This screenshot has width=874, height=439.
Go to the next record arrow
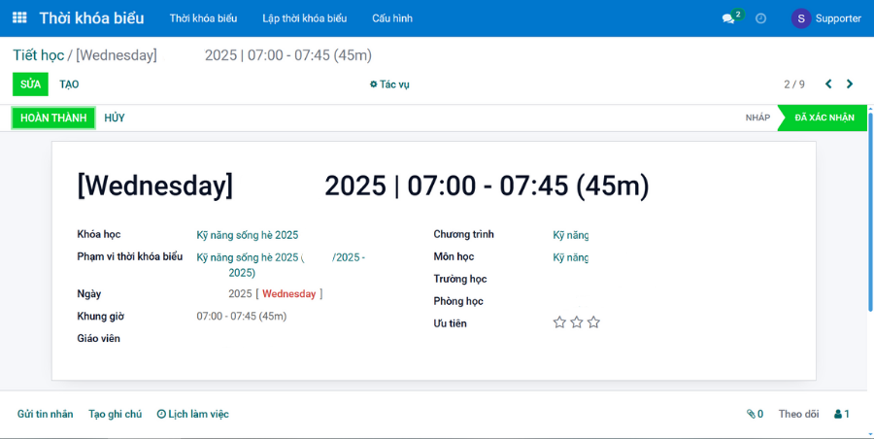click(x=850, y=84)
